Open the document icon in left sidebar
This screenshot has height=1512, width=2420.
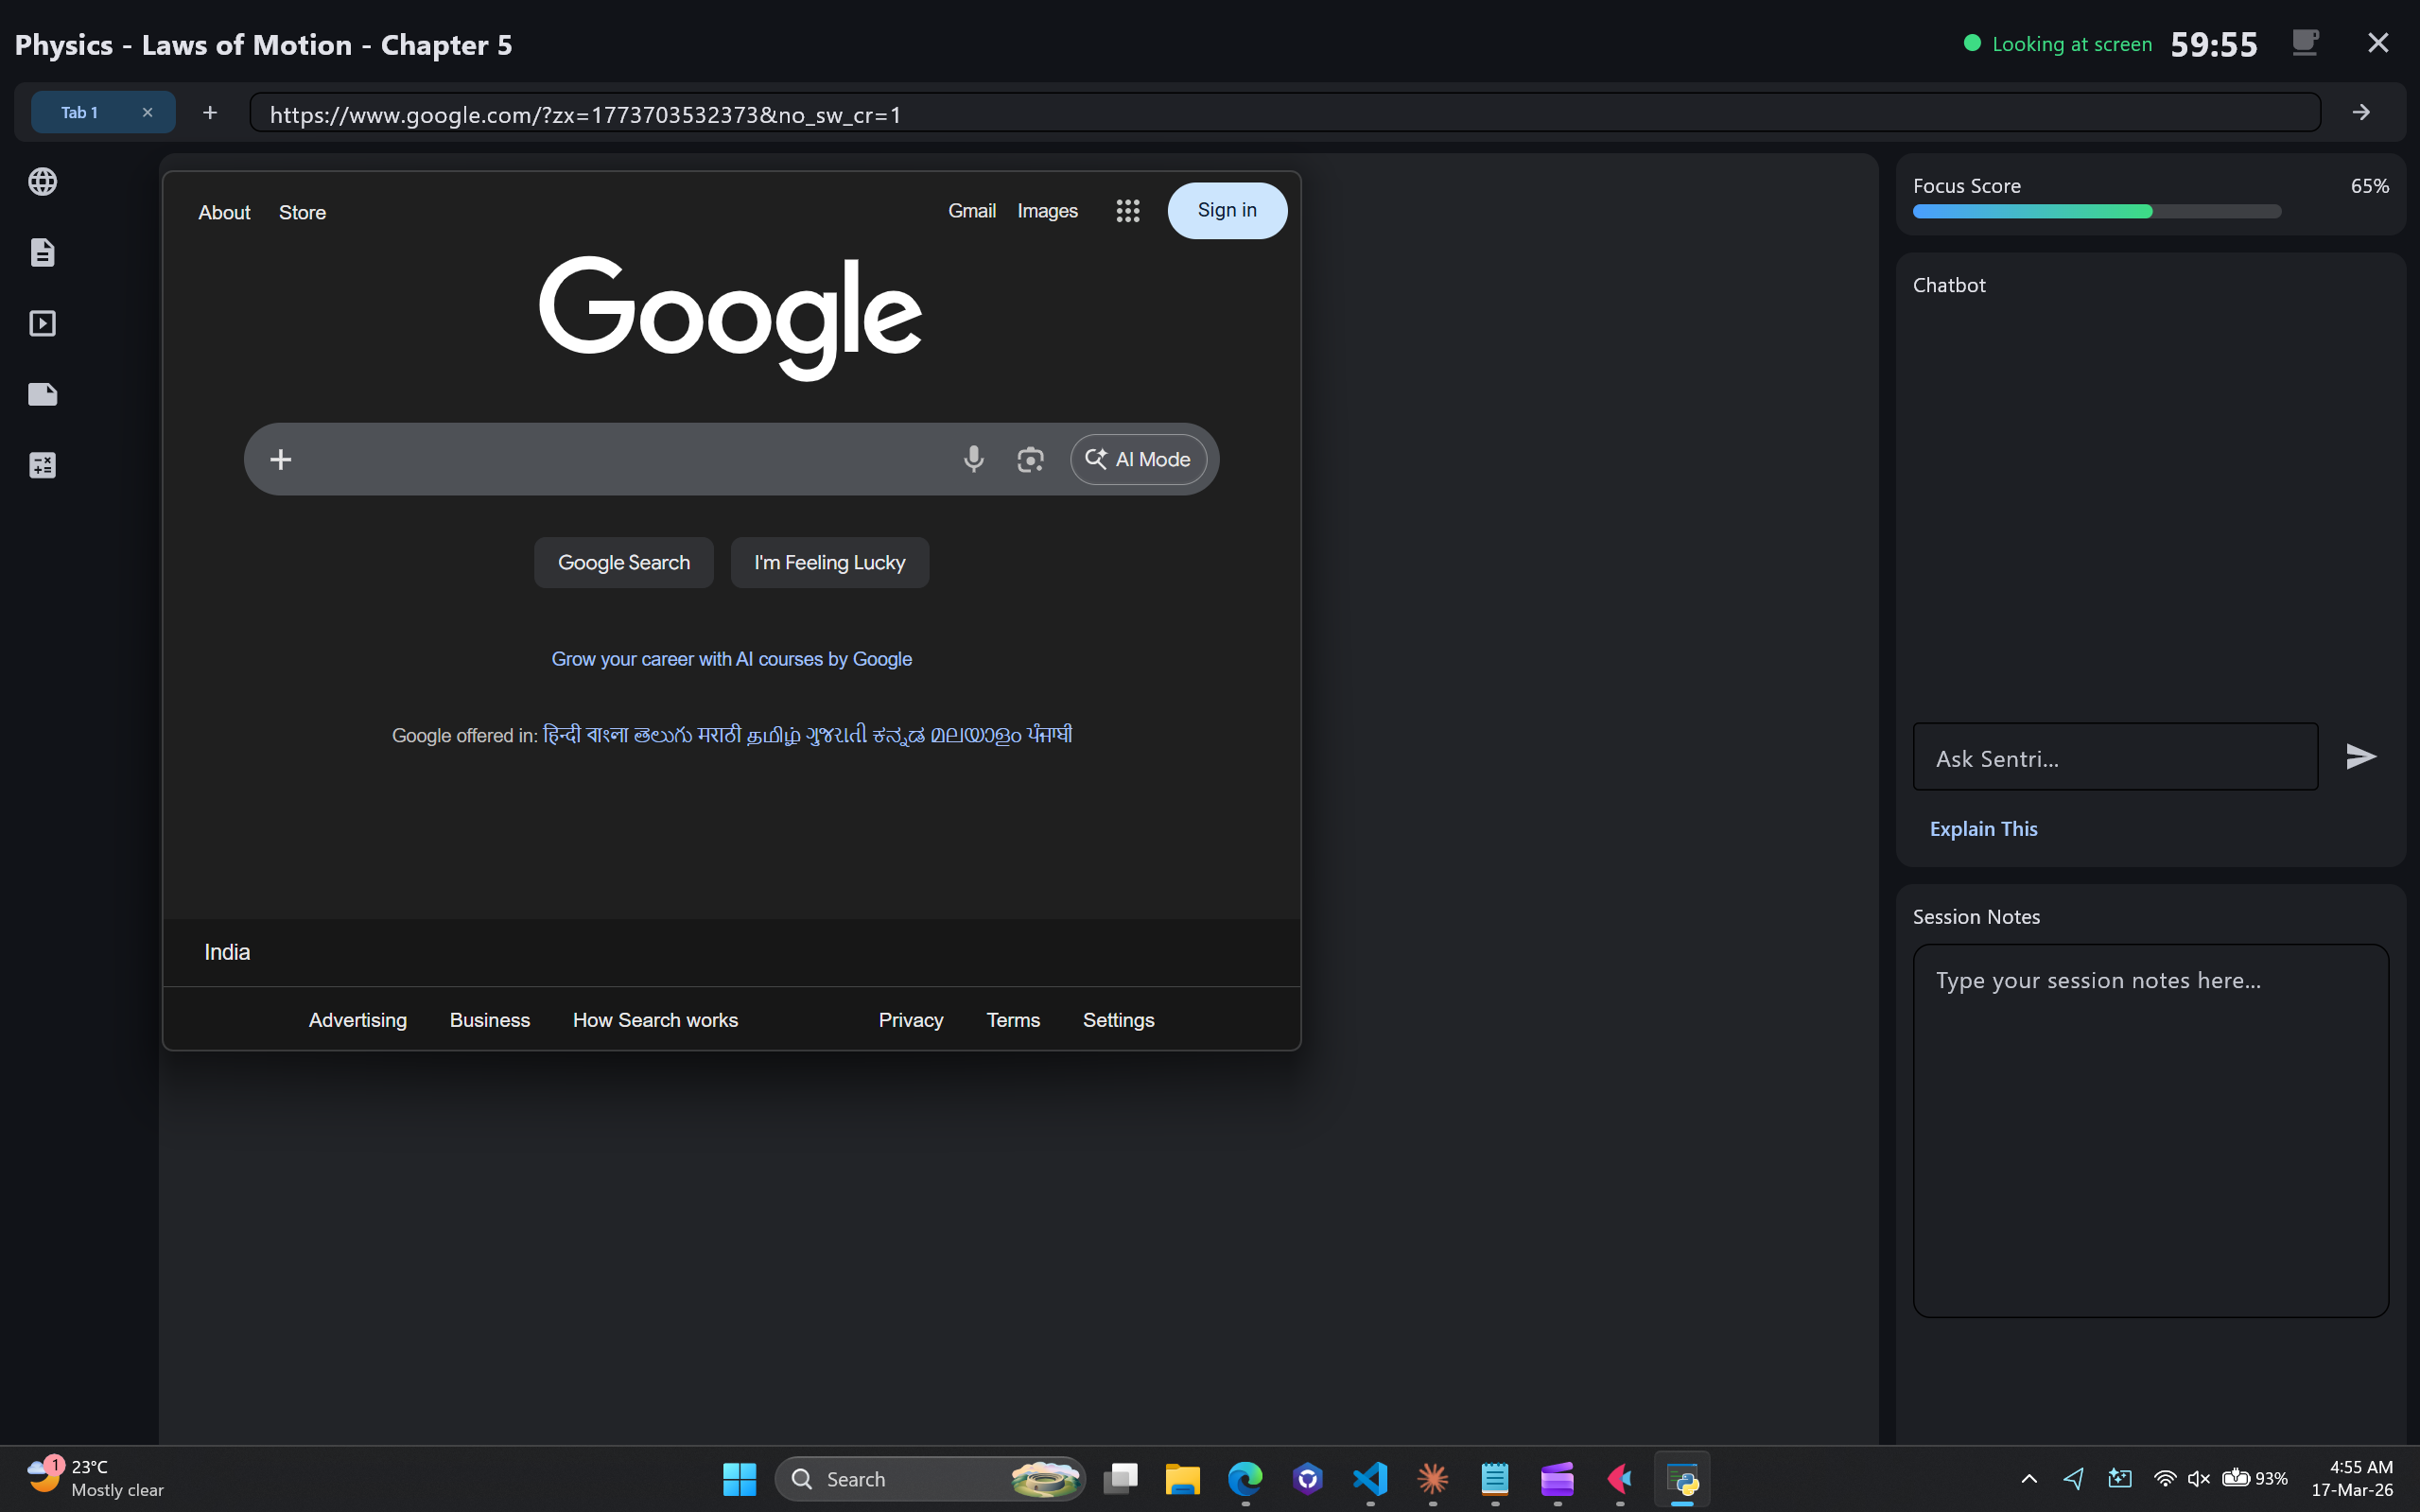(x=42, y=252)
